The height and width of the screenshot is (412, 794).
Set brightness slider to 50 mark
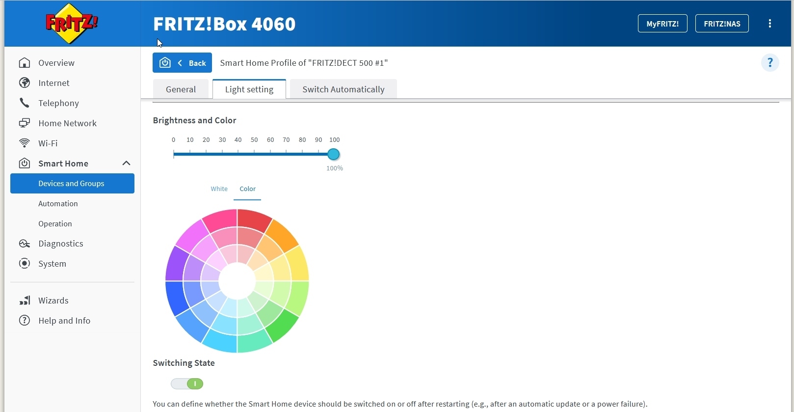pyautogui.click(x=254, y=154)
